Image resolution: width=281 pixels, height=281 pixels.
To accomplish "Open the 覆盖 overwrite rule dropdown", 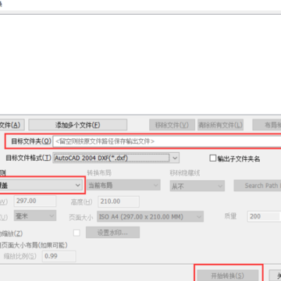I will point(41,185).
